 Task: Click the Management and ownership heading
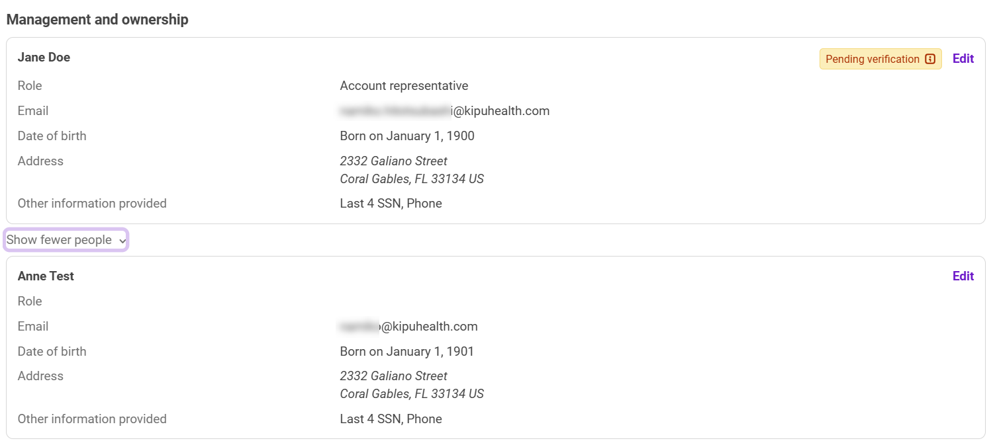[x=97, y=20]
